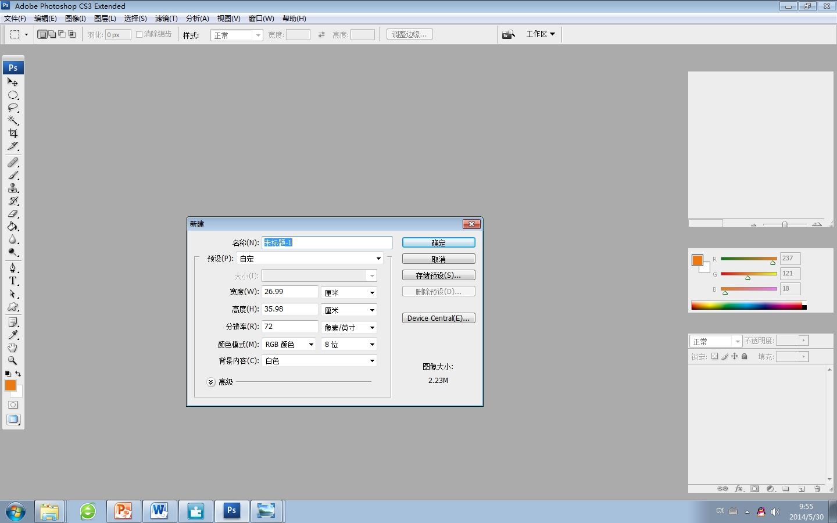Open the color mode dropdown (RGB 颜色)
This screenshot has width=837, height=523.
point(289,344)
